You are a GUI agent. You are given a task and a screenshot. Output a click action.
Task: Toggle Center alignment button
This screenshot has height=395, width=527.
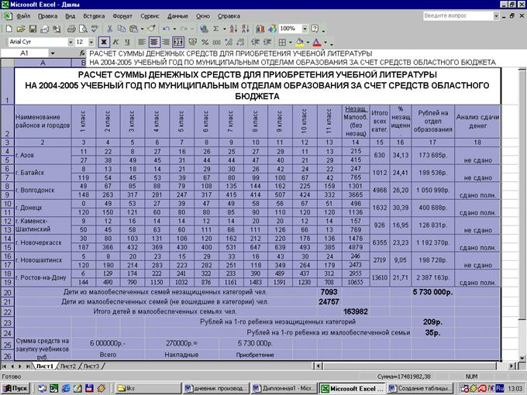155,42
